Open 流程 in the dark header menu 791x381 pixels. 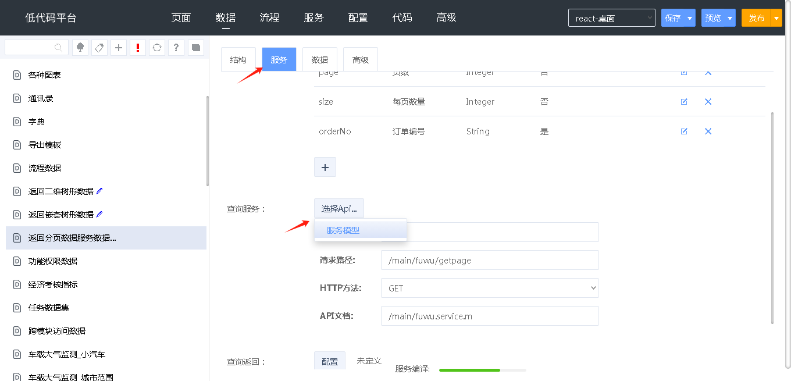pyautogui.click(x=269, y=18)
